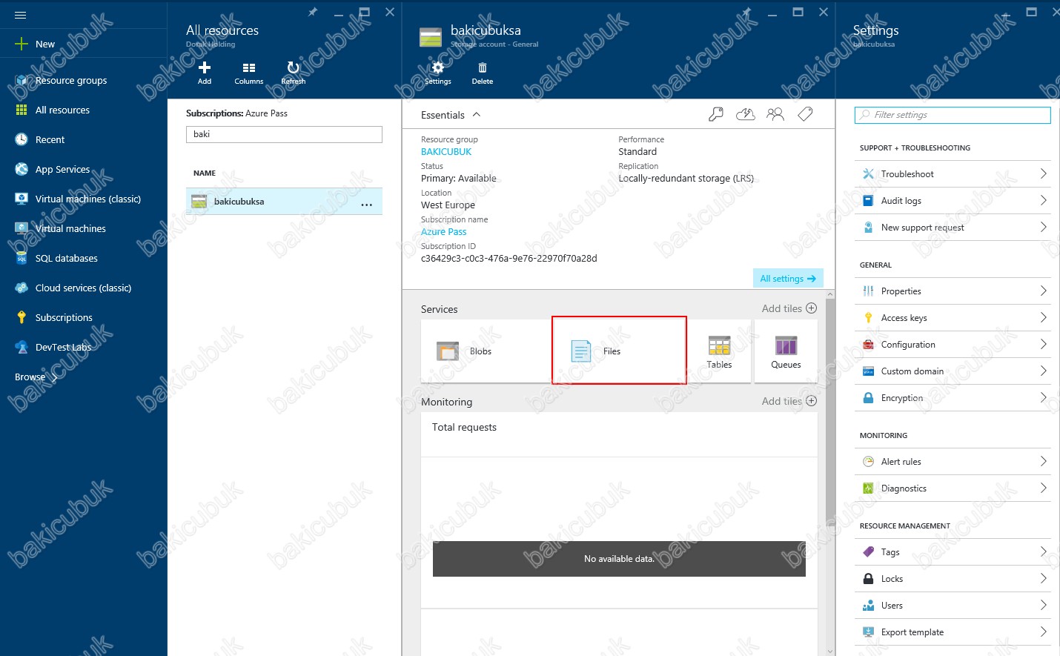This screenshot has height=656, width=1060.
Task: Pin the bakicubuksa blade
Action: 746,12
